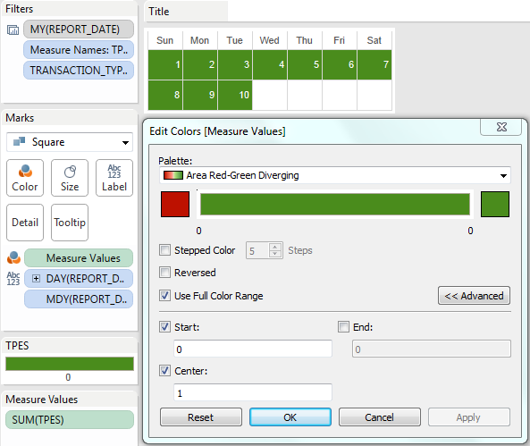Click the Wed column header

click(269, 40)
